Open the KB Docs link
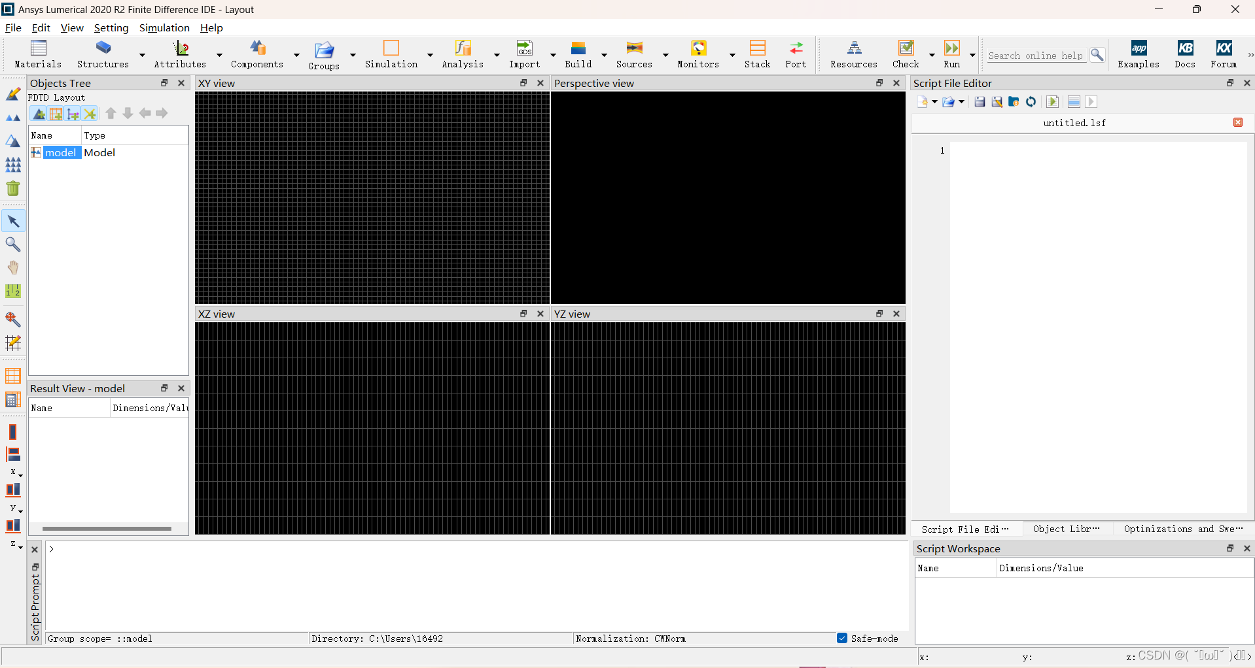 coord(1185,54)
